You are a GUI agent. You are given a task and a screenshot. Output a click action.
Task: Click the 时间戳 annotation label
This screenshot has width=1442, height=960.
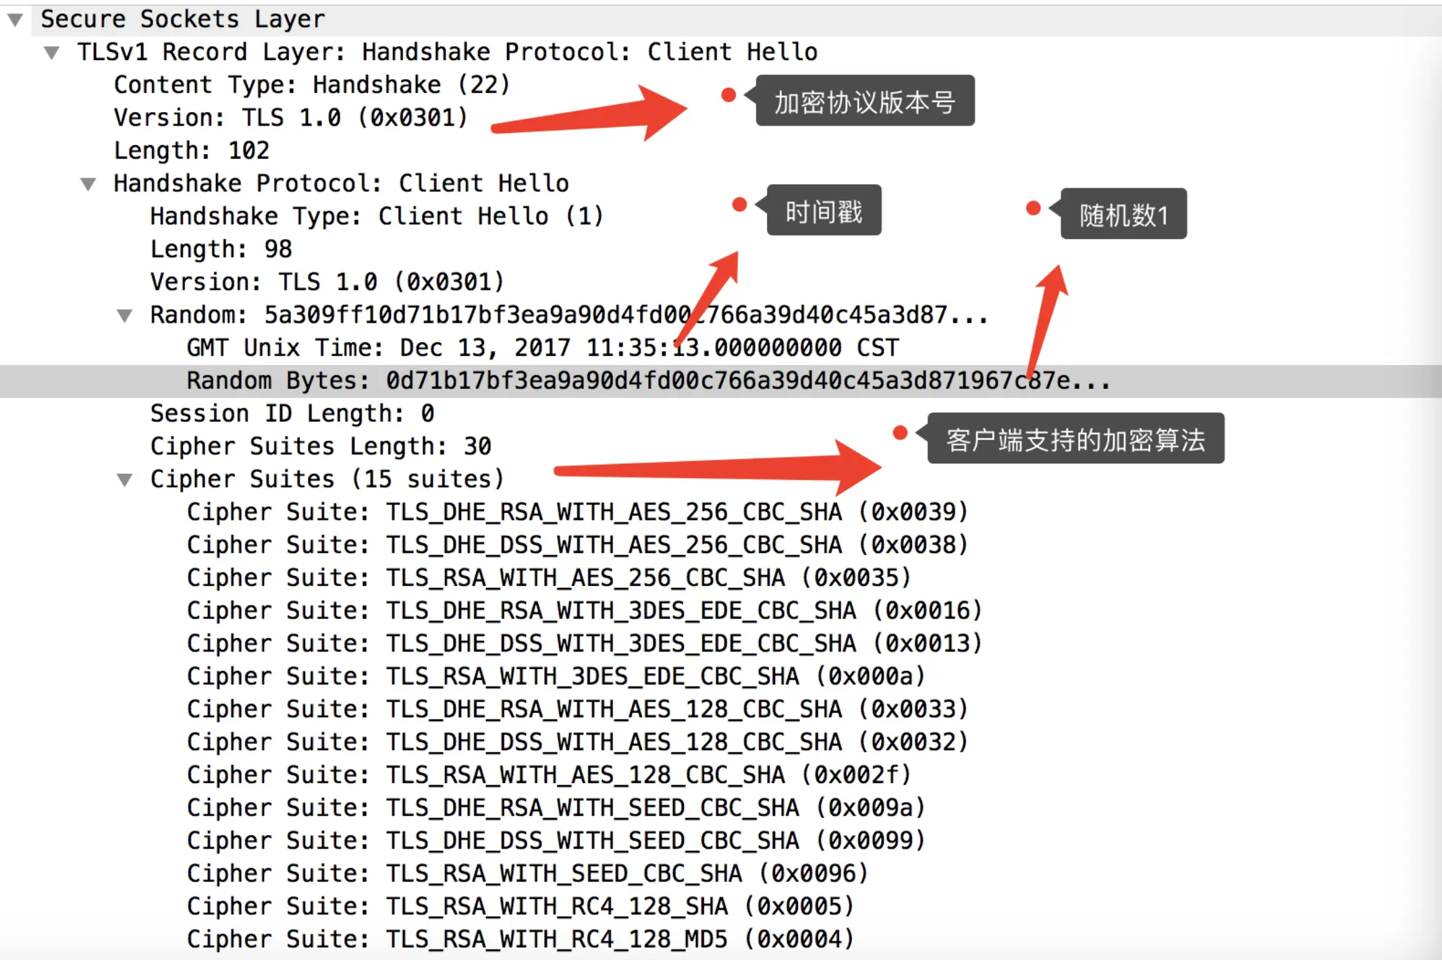point(823,211)
